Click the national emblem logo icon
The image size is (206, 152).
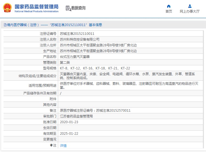pos(7,8)
